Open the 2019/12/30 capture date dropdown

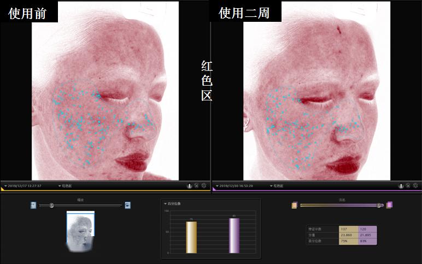235,186
